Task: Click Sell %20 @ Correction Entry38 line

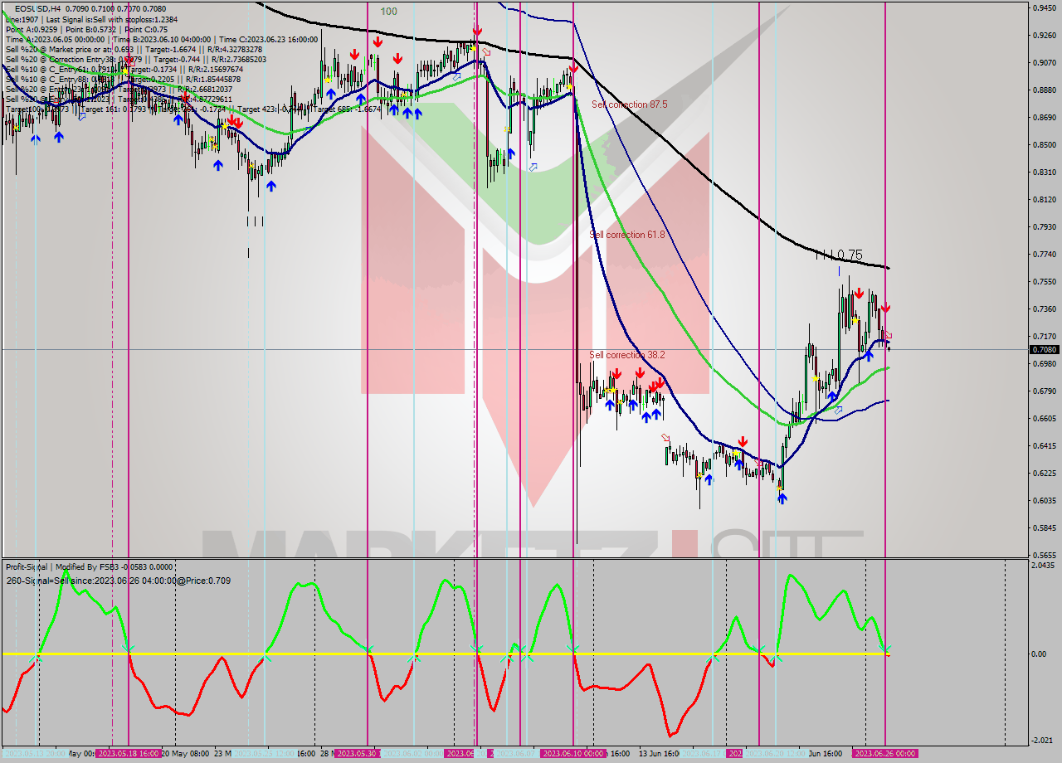Action: [136, 59]
